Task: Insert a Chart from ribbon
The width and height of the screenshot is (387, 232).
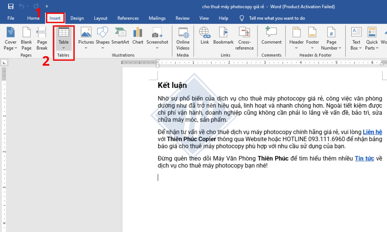Action: 138,36
